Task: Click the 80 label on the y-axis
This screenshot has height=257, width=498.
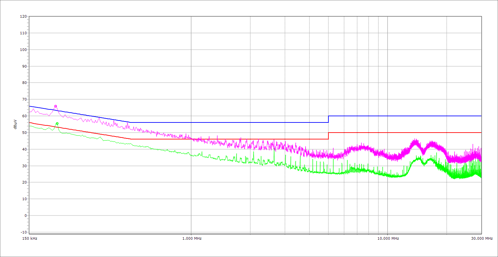Action: (24, 83)
